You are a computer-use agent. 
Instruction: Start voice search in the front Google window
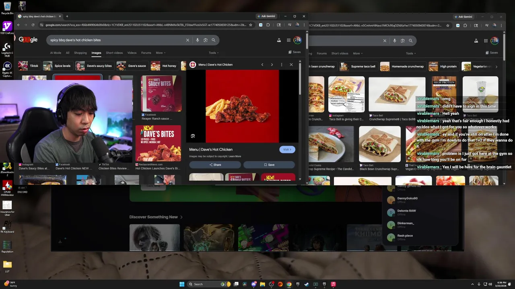click(x=198, y=40)
